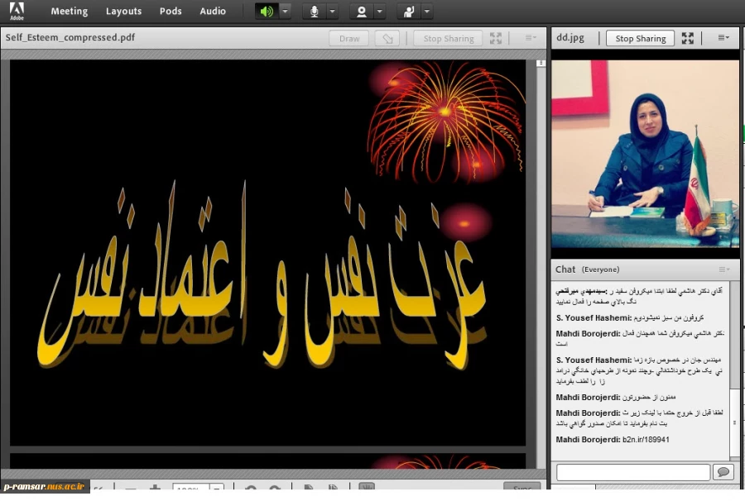The height and width of the screenshot is (501, 745).
Task: Click the dd.jpg pod title
Action: (570, 37)
